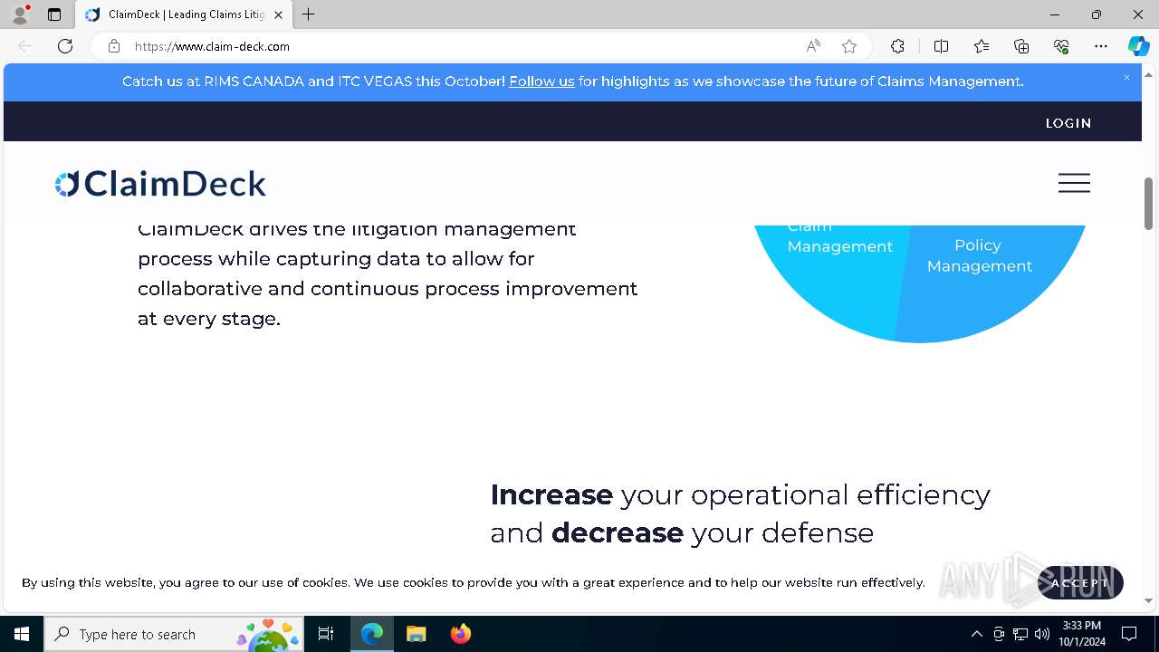Go back to previous page
This screenshot has width=1159, height=652.
click(x=25, y=46)
